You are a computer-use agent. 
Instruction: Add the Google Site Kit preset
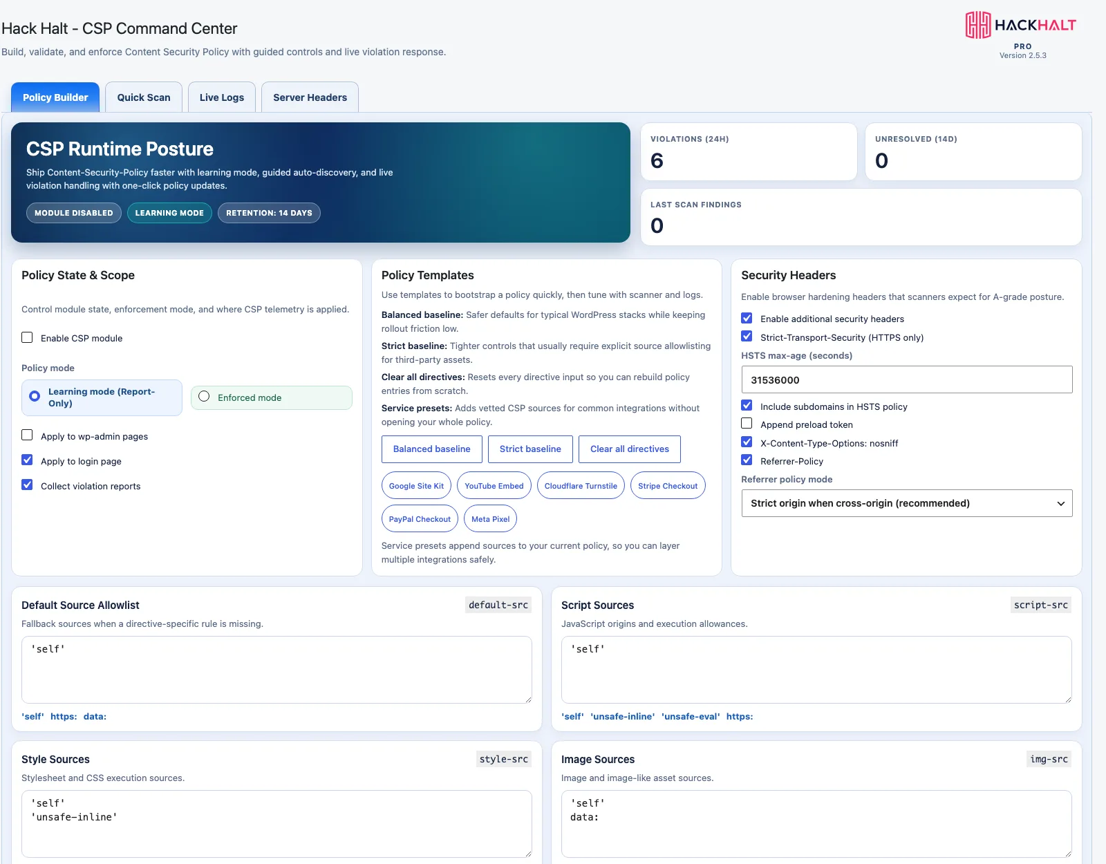[416, 486]
